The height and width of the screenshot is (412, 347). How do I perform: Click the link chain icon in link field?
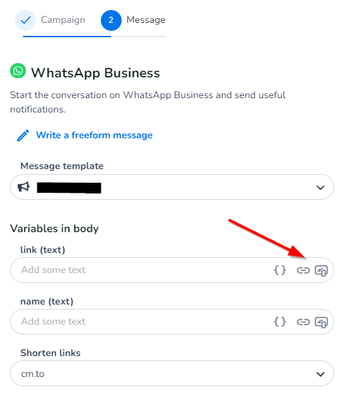(303, 270)
